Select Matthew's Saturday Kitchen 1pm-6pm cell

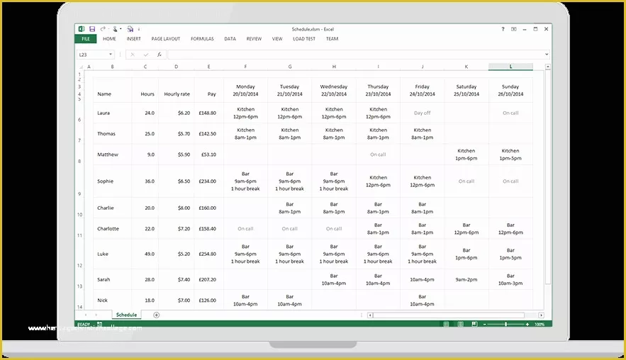point(466,154)
